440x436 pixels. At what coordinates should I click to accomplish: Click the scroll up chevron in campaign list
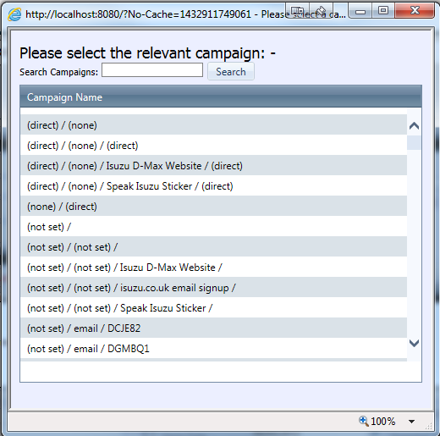tap(414, 125)
